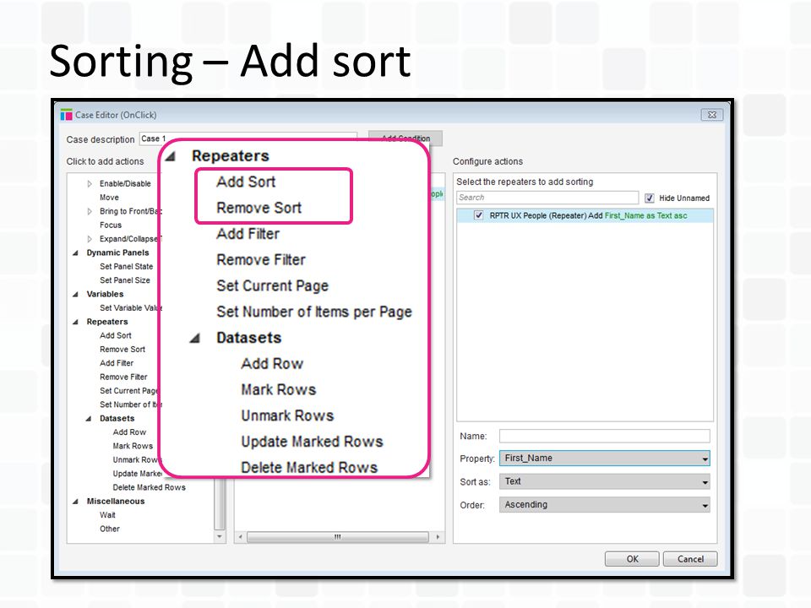Collapse the Miscellaneous group
This screenshot has width=811, height=608.
coord(76,502)
